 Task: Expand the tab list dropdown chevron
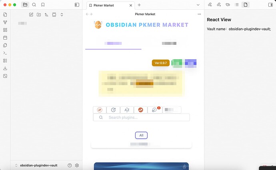(198, 5)
